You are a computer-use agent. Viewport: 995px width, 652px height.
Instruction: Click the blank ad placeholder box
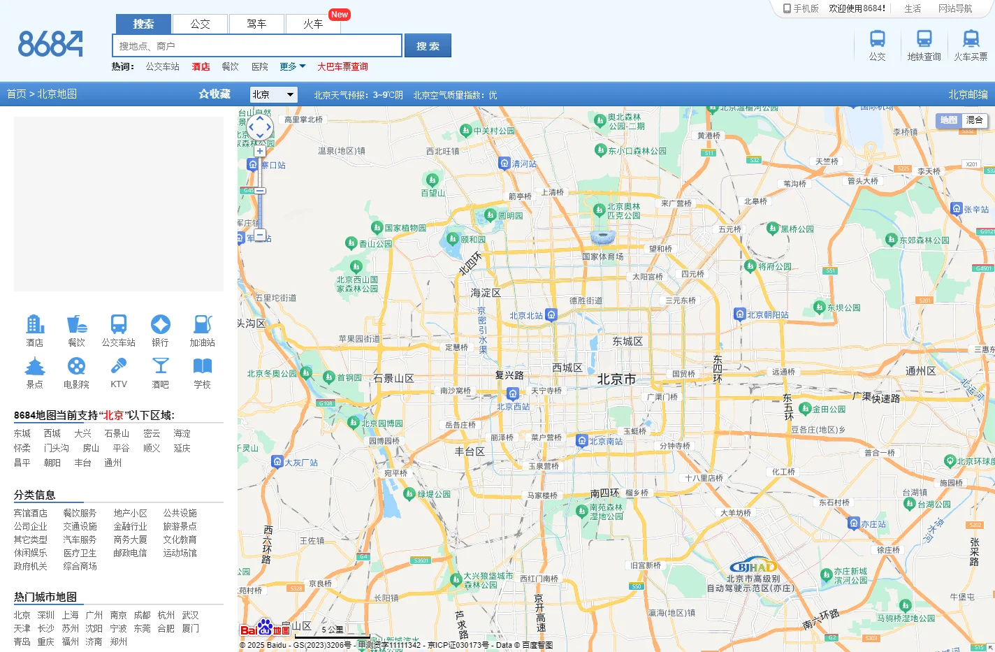[119, 204]
